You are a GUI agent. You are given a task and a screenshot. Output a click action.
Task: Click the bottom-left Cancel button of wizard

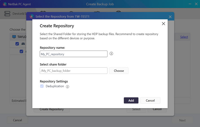(17, 120)
